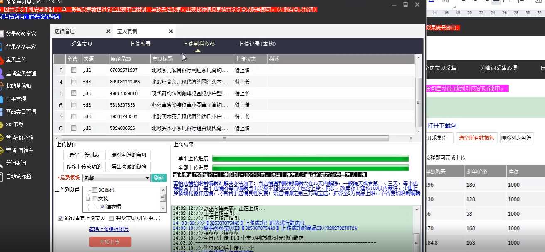Click the 来源 column header
Image resolution: width=545 pixels, height=252 pixels.
(x=95, y=59)
